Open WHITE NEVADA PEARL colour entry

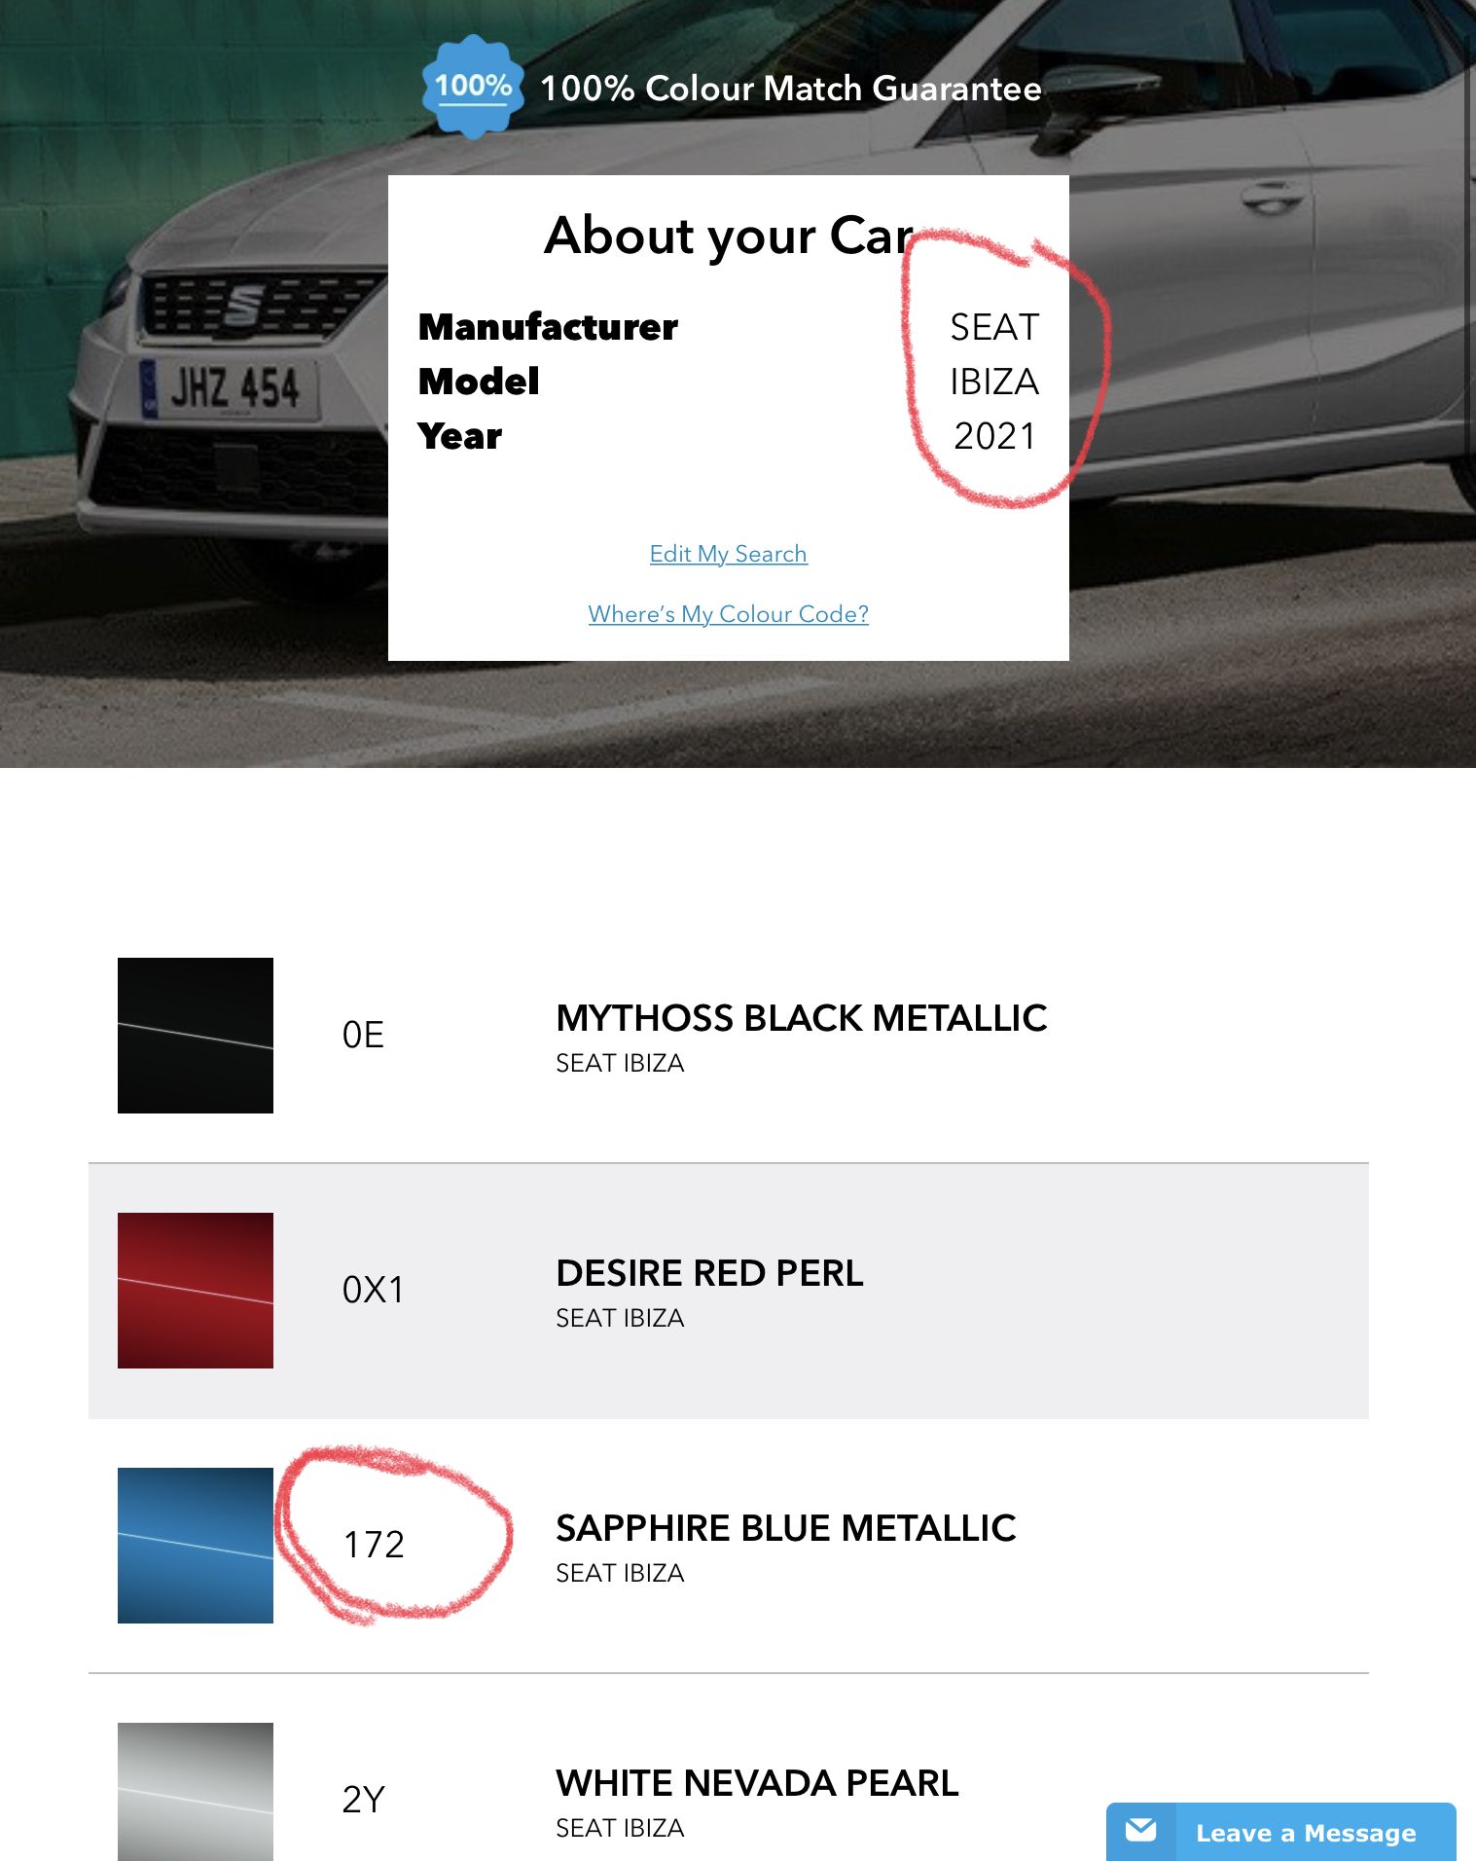(757, 1783)
